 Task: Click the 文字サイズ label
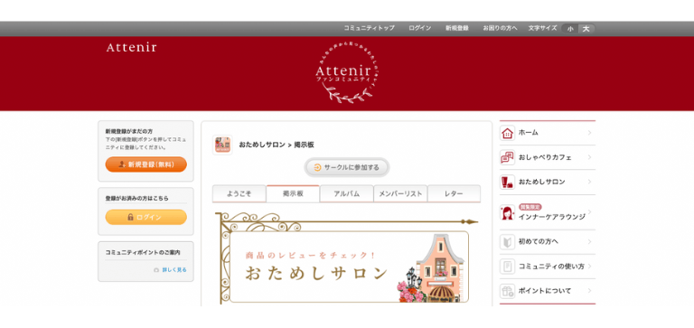click(542, 28)
